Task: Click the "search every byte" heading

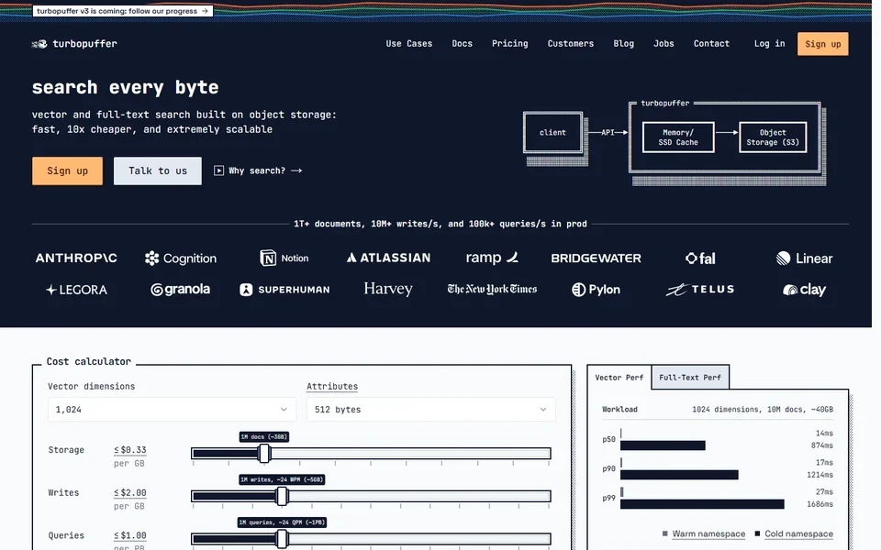Action: [126, 88]
